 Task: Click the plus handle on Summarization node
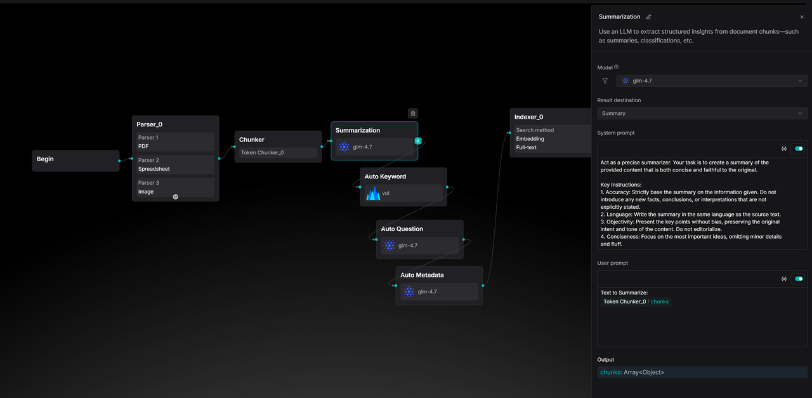(418, 141)
